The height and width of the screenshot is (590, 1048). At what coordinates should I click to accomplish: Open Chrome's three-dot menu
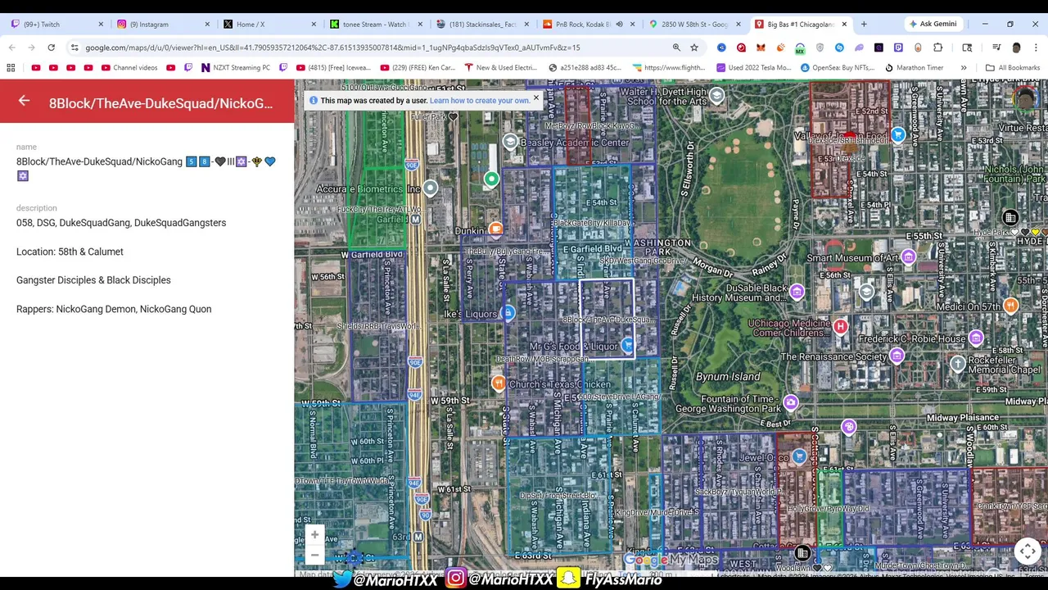[1036, 48]
